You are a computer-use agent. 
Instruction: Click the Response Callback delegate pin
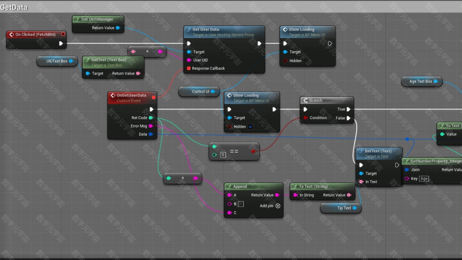pyautogui.click(x=189, y=68)
